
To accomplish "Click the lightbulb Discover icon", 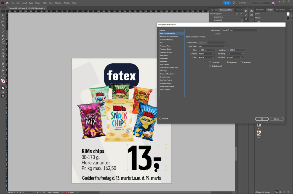I will (233, 3).
